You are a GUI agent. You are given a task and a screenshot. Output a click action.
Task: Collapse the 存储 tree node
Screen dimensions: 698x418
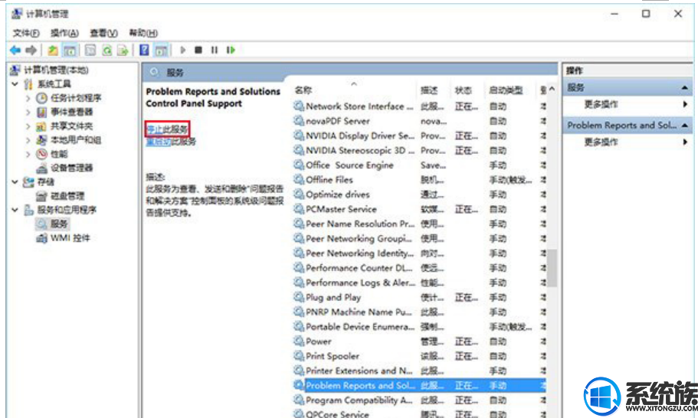(15, 182)
